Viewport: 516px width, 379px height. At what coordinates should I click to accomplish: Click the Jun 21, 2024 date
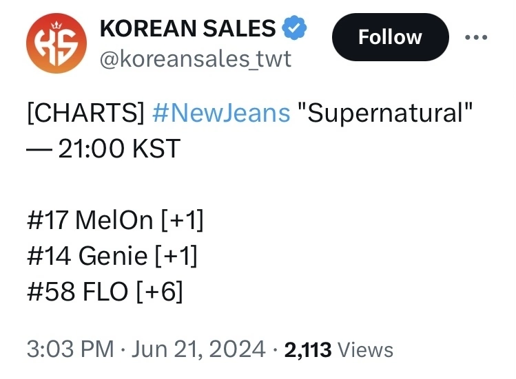click(x=198, y=349)
